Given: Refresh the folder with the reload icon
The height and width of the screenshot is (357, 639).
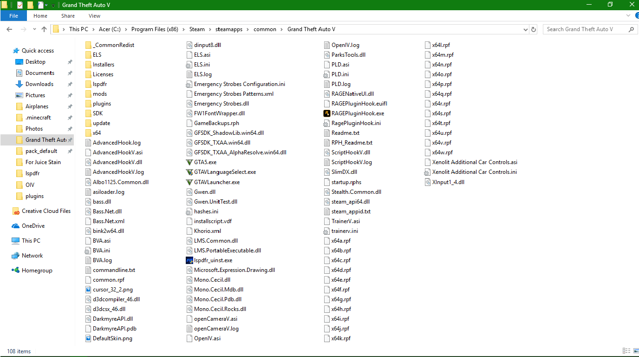Looking at the screenshot, I should tap(534, 29).
